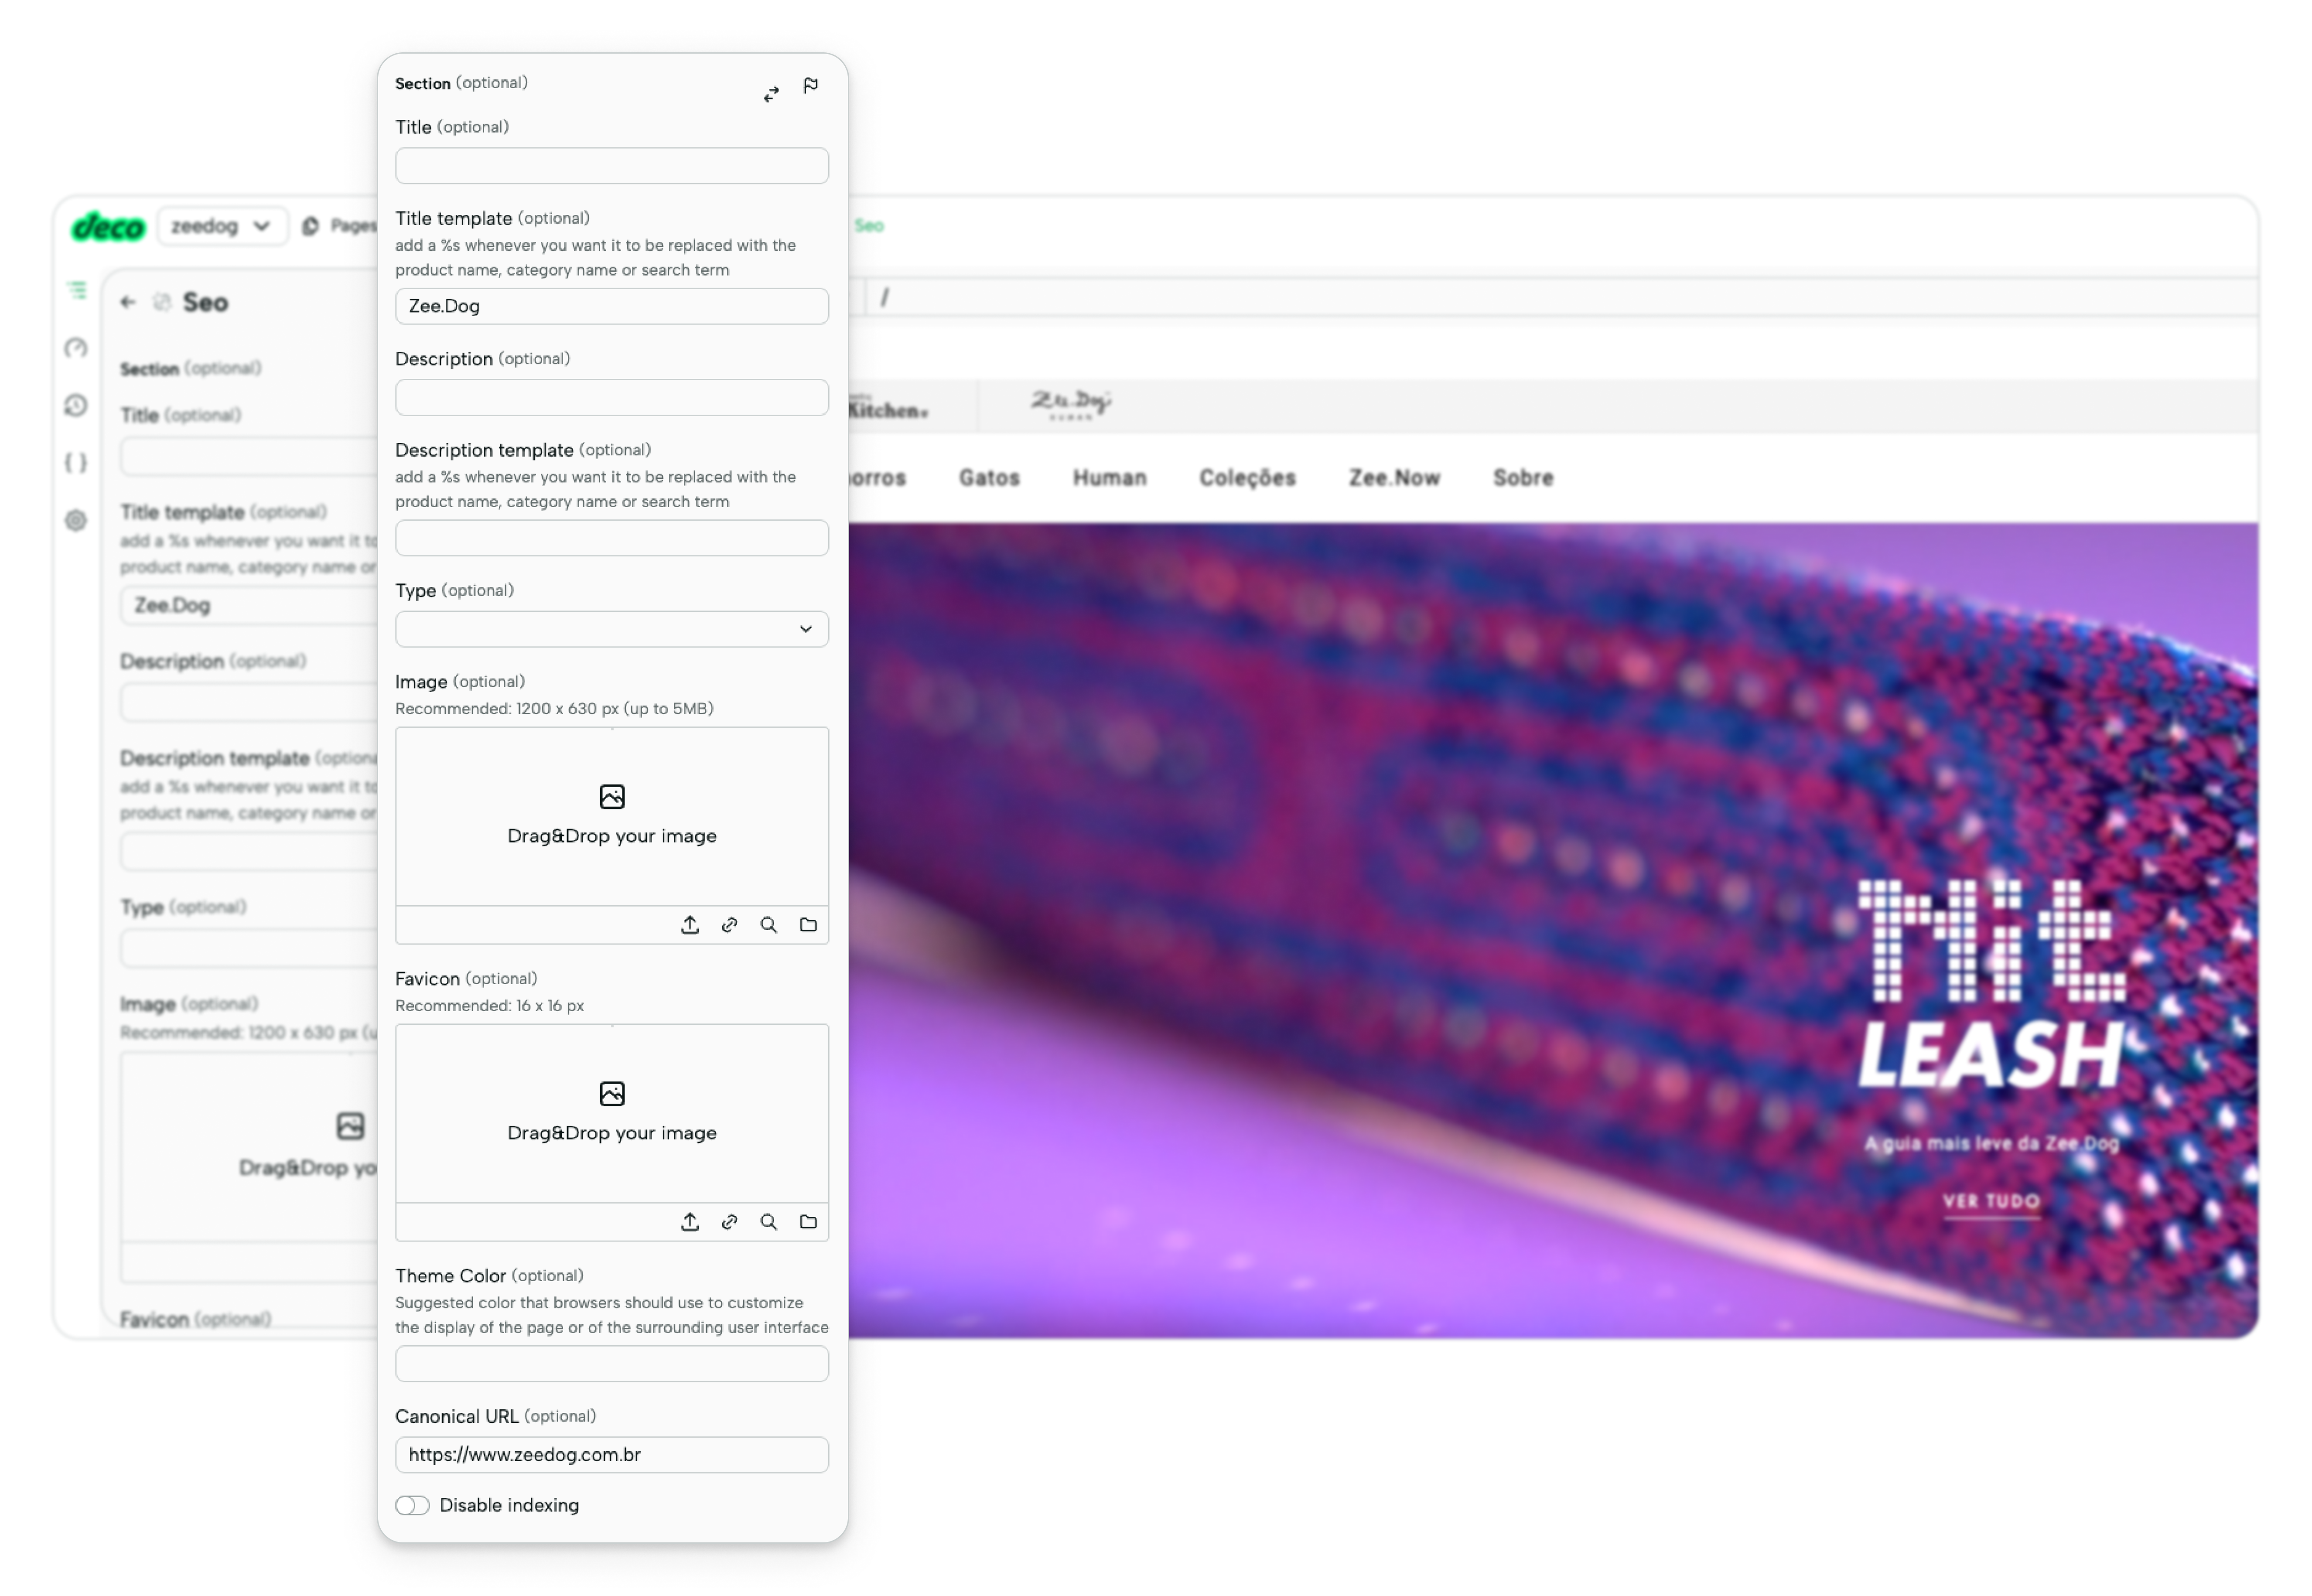Click picture icon in Favicon drop zone

coord(612,1094)
